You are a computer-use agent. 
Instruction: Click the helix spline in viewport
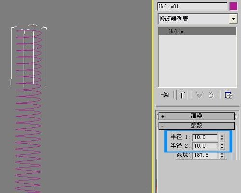(28, 110)
